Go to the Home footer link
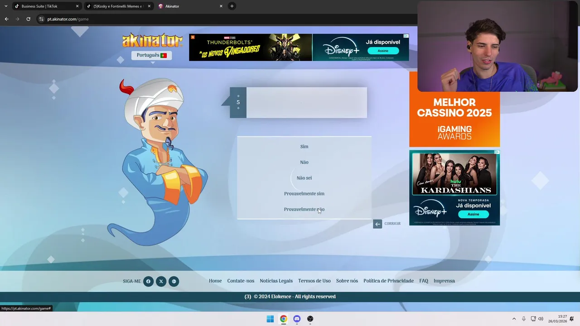This screenshot has height=326, width=580. pyautogui.click(x=215, y=281)
